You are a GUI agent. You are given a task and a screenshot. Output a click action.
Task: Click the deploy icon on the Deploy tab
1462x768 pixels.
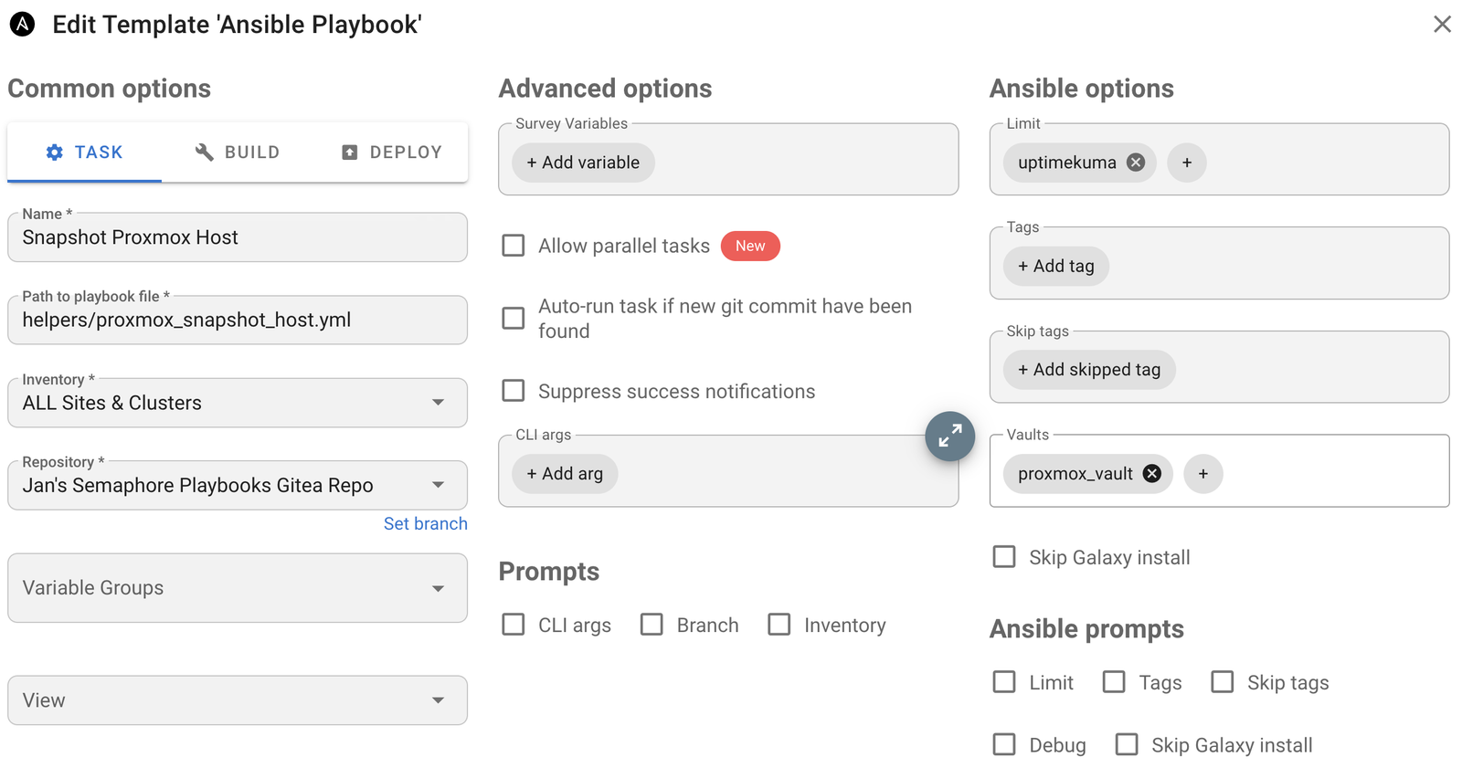[350, 153]
